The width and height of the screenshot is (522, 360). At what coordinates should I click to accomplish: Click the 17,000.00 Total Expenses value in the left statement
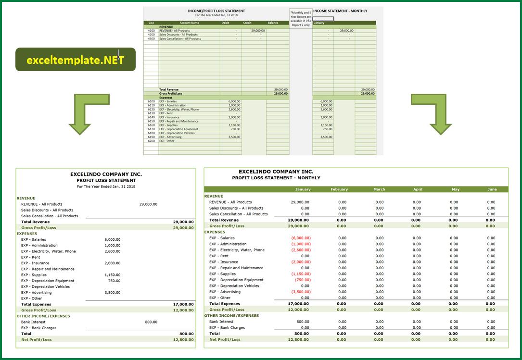pyautogui.click(x=183, y=304)
